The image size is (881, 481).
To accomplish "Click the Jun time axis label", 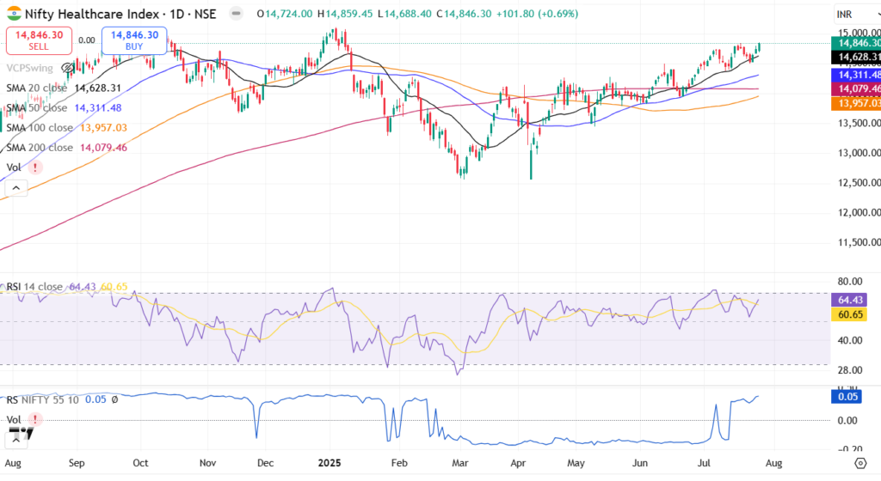I will (640, 463).
